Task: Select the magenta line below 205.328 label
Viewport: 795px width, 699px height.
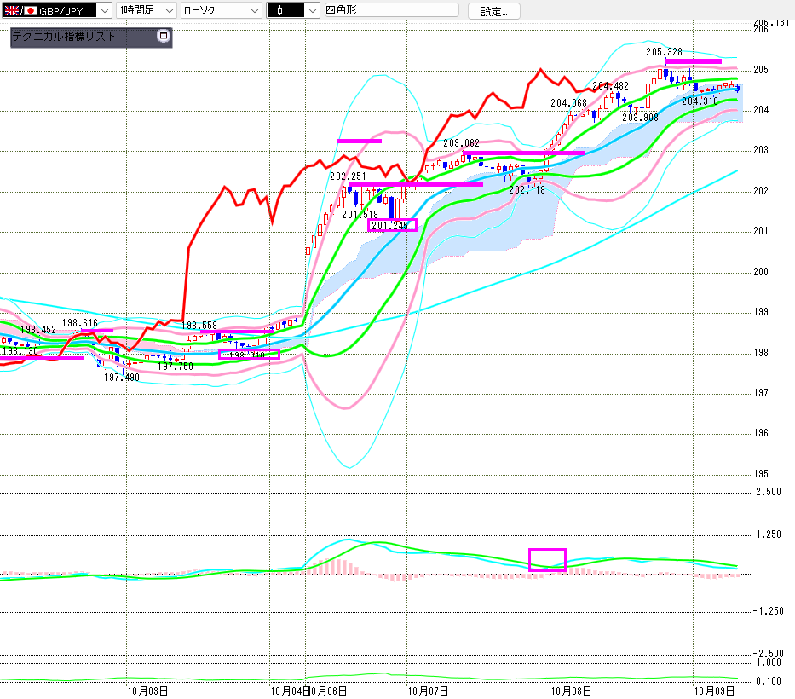Action: 694,61
